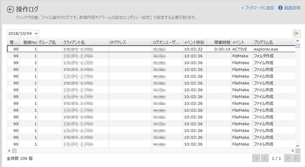Click the 管... column header

tap(13, 42)
